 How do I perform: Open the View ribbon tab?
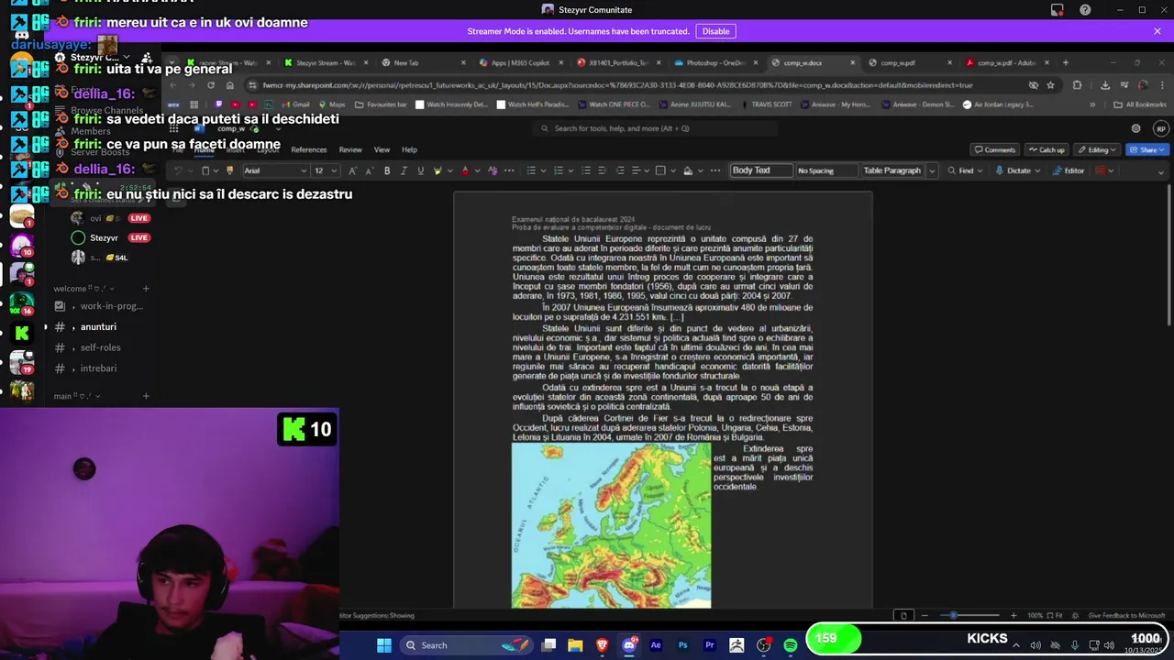click(x=382, y=149)
